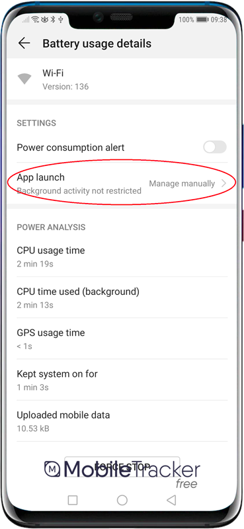Tap the Uploaded mobile data entry
The width and height of the screenshot is (244, 529).
(x=122, y=421)
